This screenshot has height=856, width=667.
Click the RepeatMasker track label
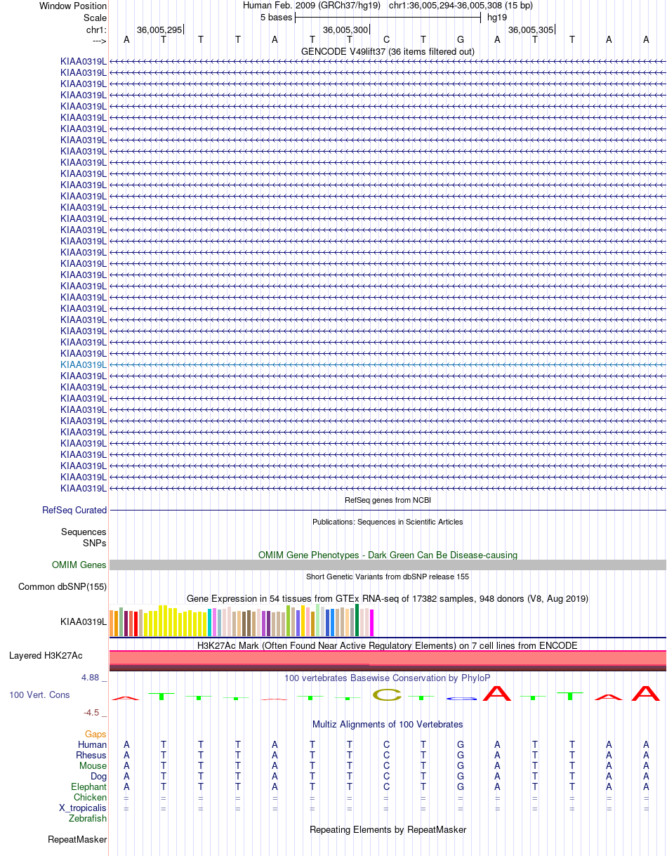point(77,839)
